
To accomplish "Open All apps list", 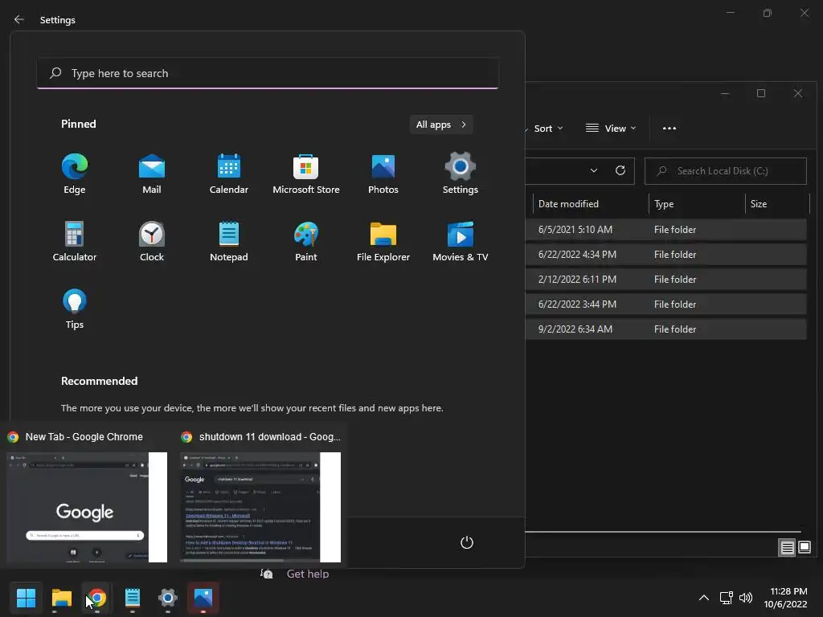I will (441, 125).
